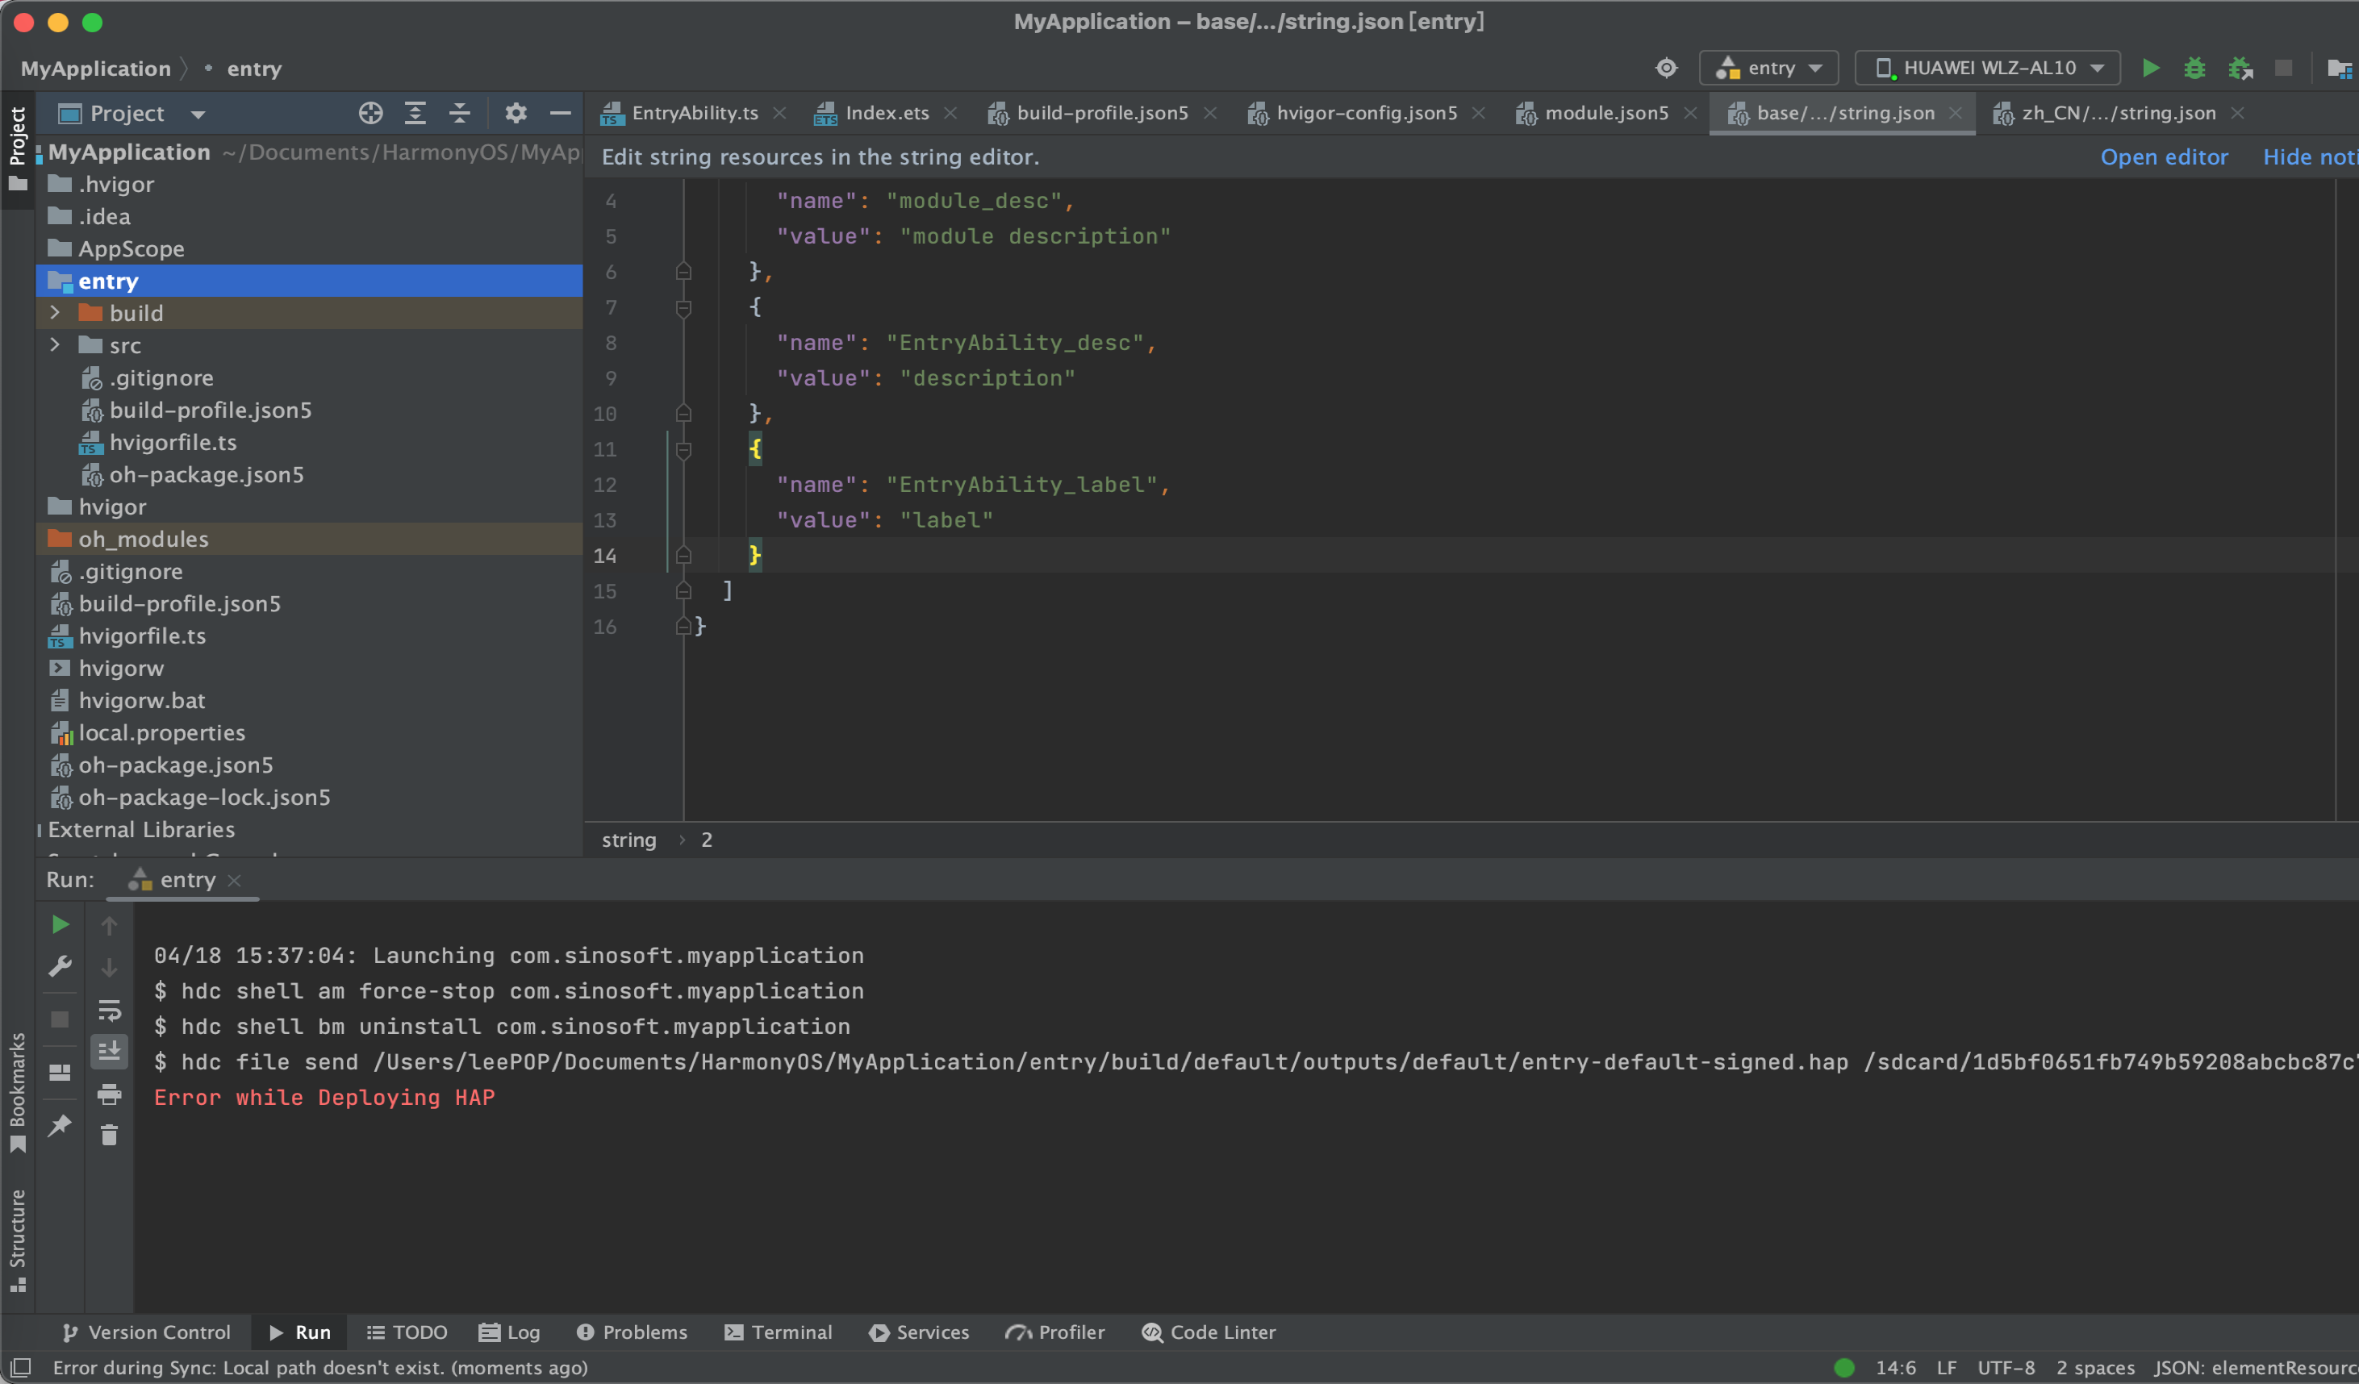The height and width of the screenshot is (1384, 2359).
Task: Select local.properties file in tree
Action: 309,732
